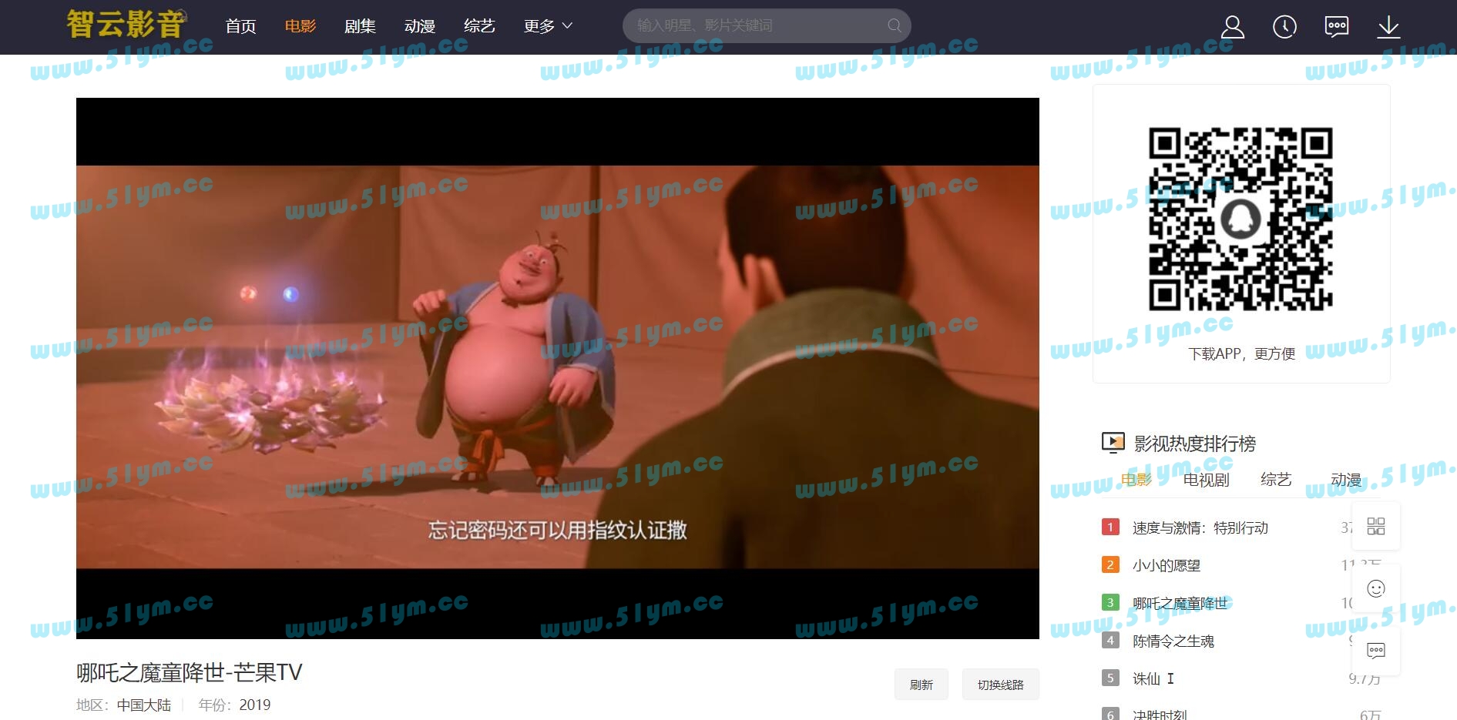Click floating chat bubble icon

[1376, 651]
